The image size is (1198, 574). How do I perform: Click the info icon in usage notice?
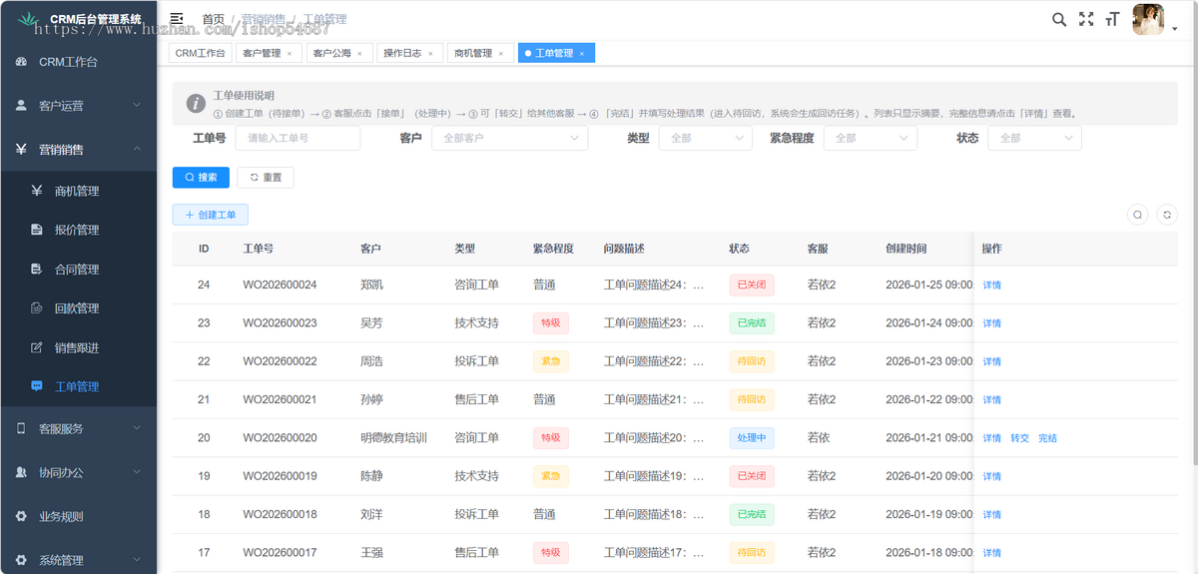[x=196, y=103]
